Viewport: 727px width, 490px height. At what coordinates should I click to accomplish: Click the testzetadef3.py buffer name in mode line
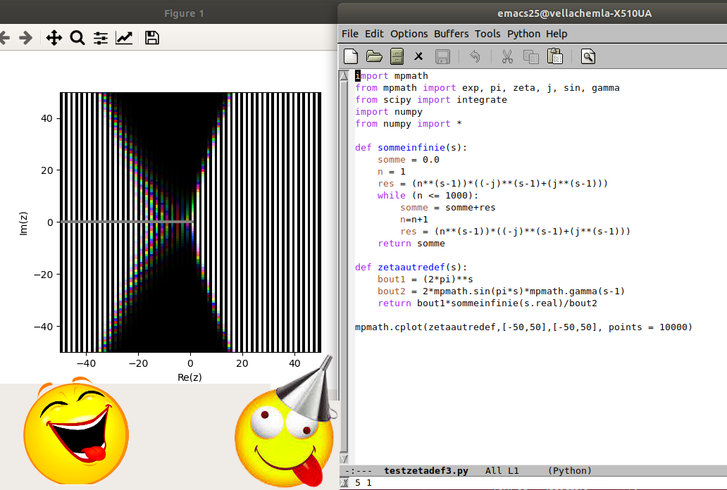pos(425,470)
